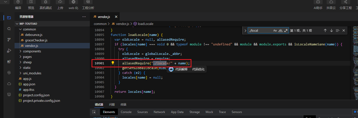Click the 代码优化 button

tap(198, 69)
